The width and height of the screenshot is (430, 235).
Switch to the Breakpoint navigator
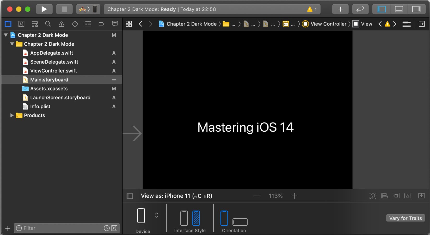pyautogui.click(x=102, y=24)
